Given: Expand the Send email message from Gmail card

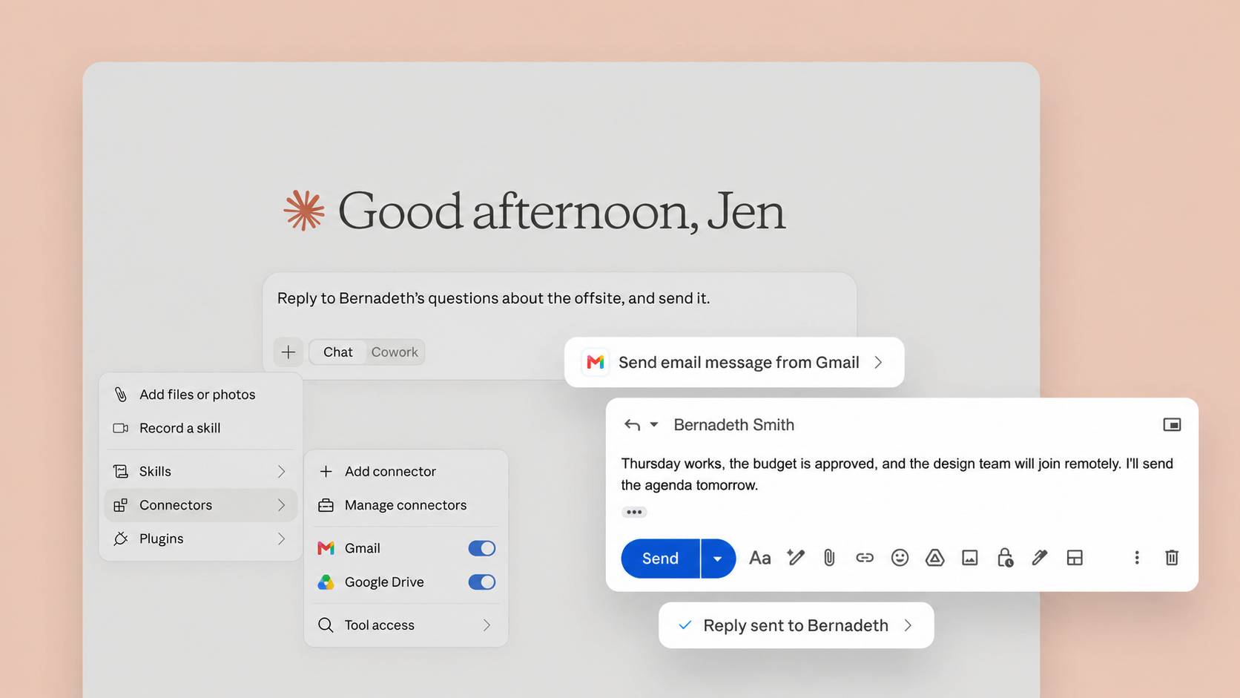Looking at the screenshot, I should pos(734,362).
